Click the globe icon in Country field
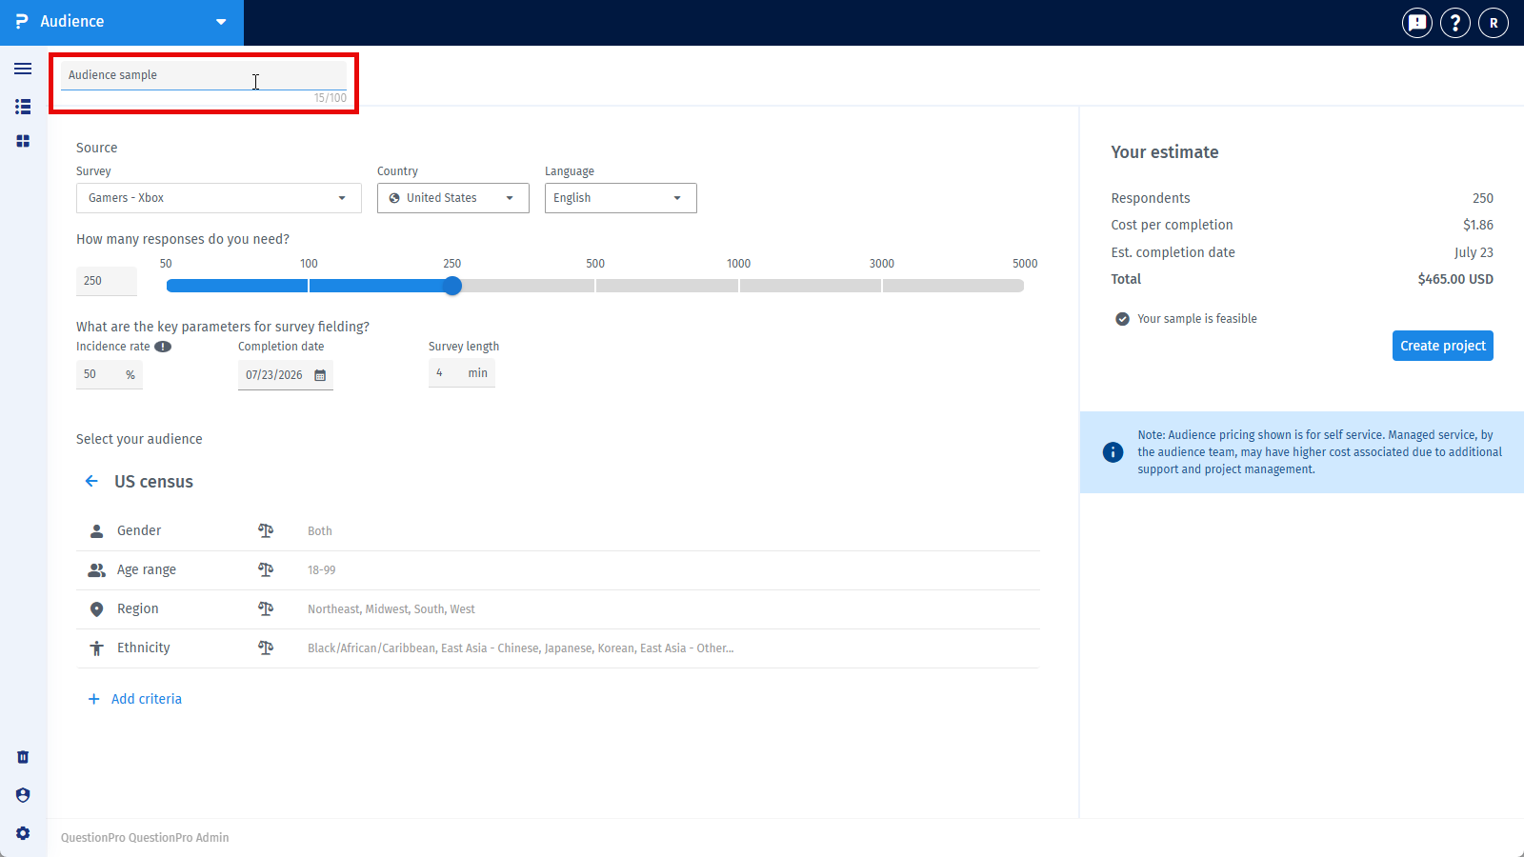Screen dimensions: 1524x857 [x=394, y=198]
